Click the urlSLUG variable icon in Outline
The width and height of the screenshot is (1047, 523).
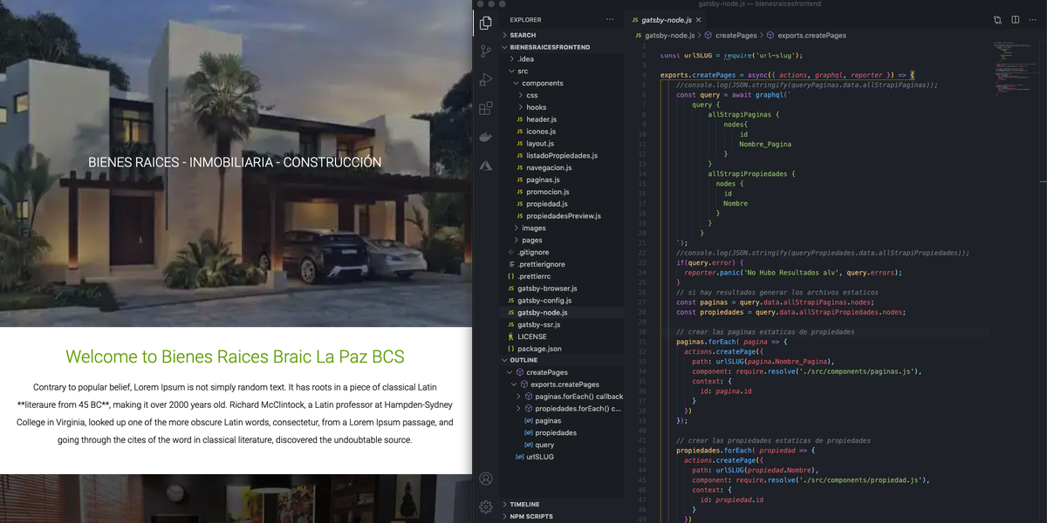[x=520, y=457]
